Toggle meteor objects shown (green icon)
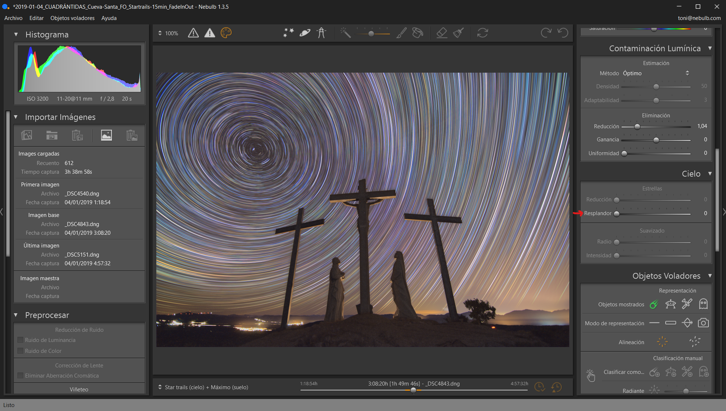Screen dimensions: 726x411 pos(654,304)
